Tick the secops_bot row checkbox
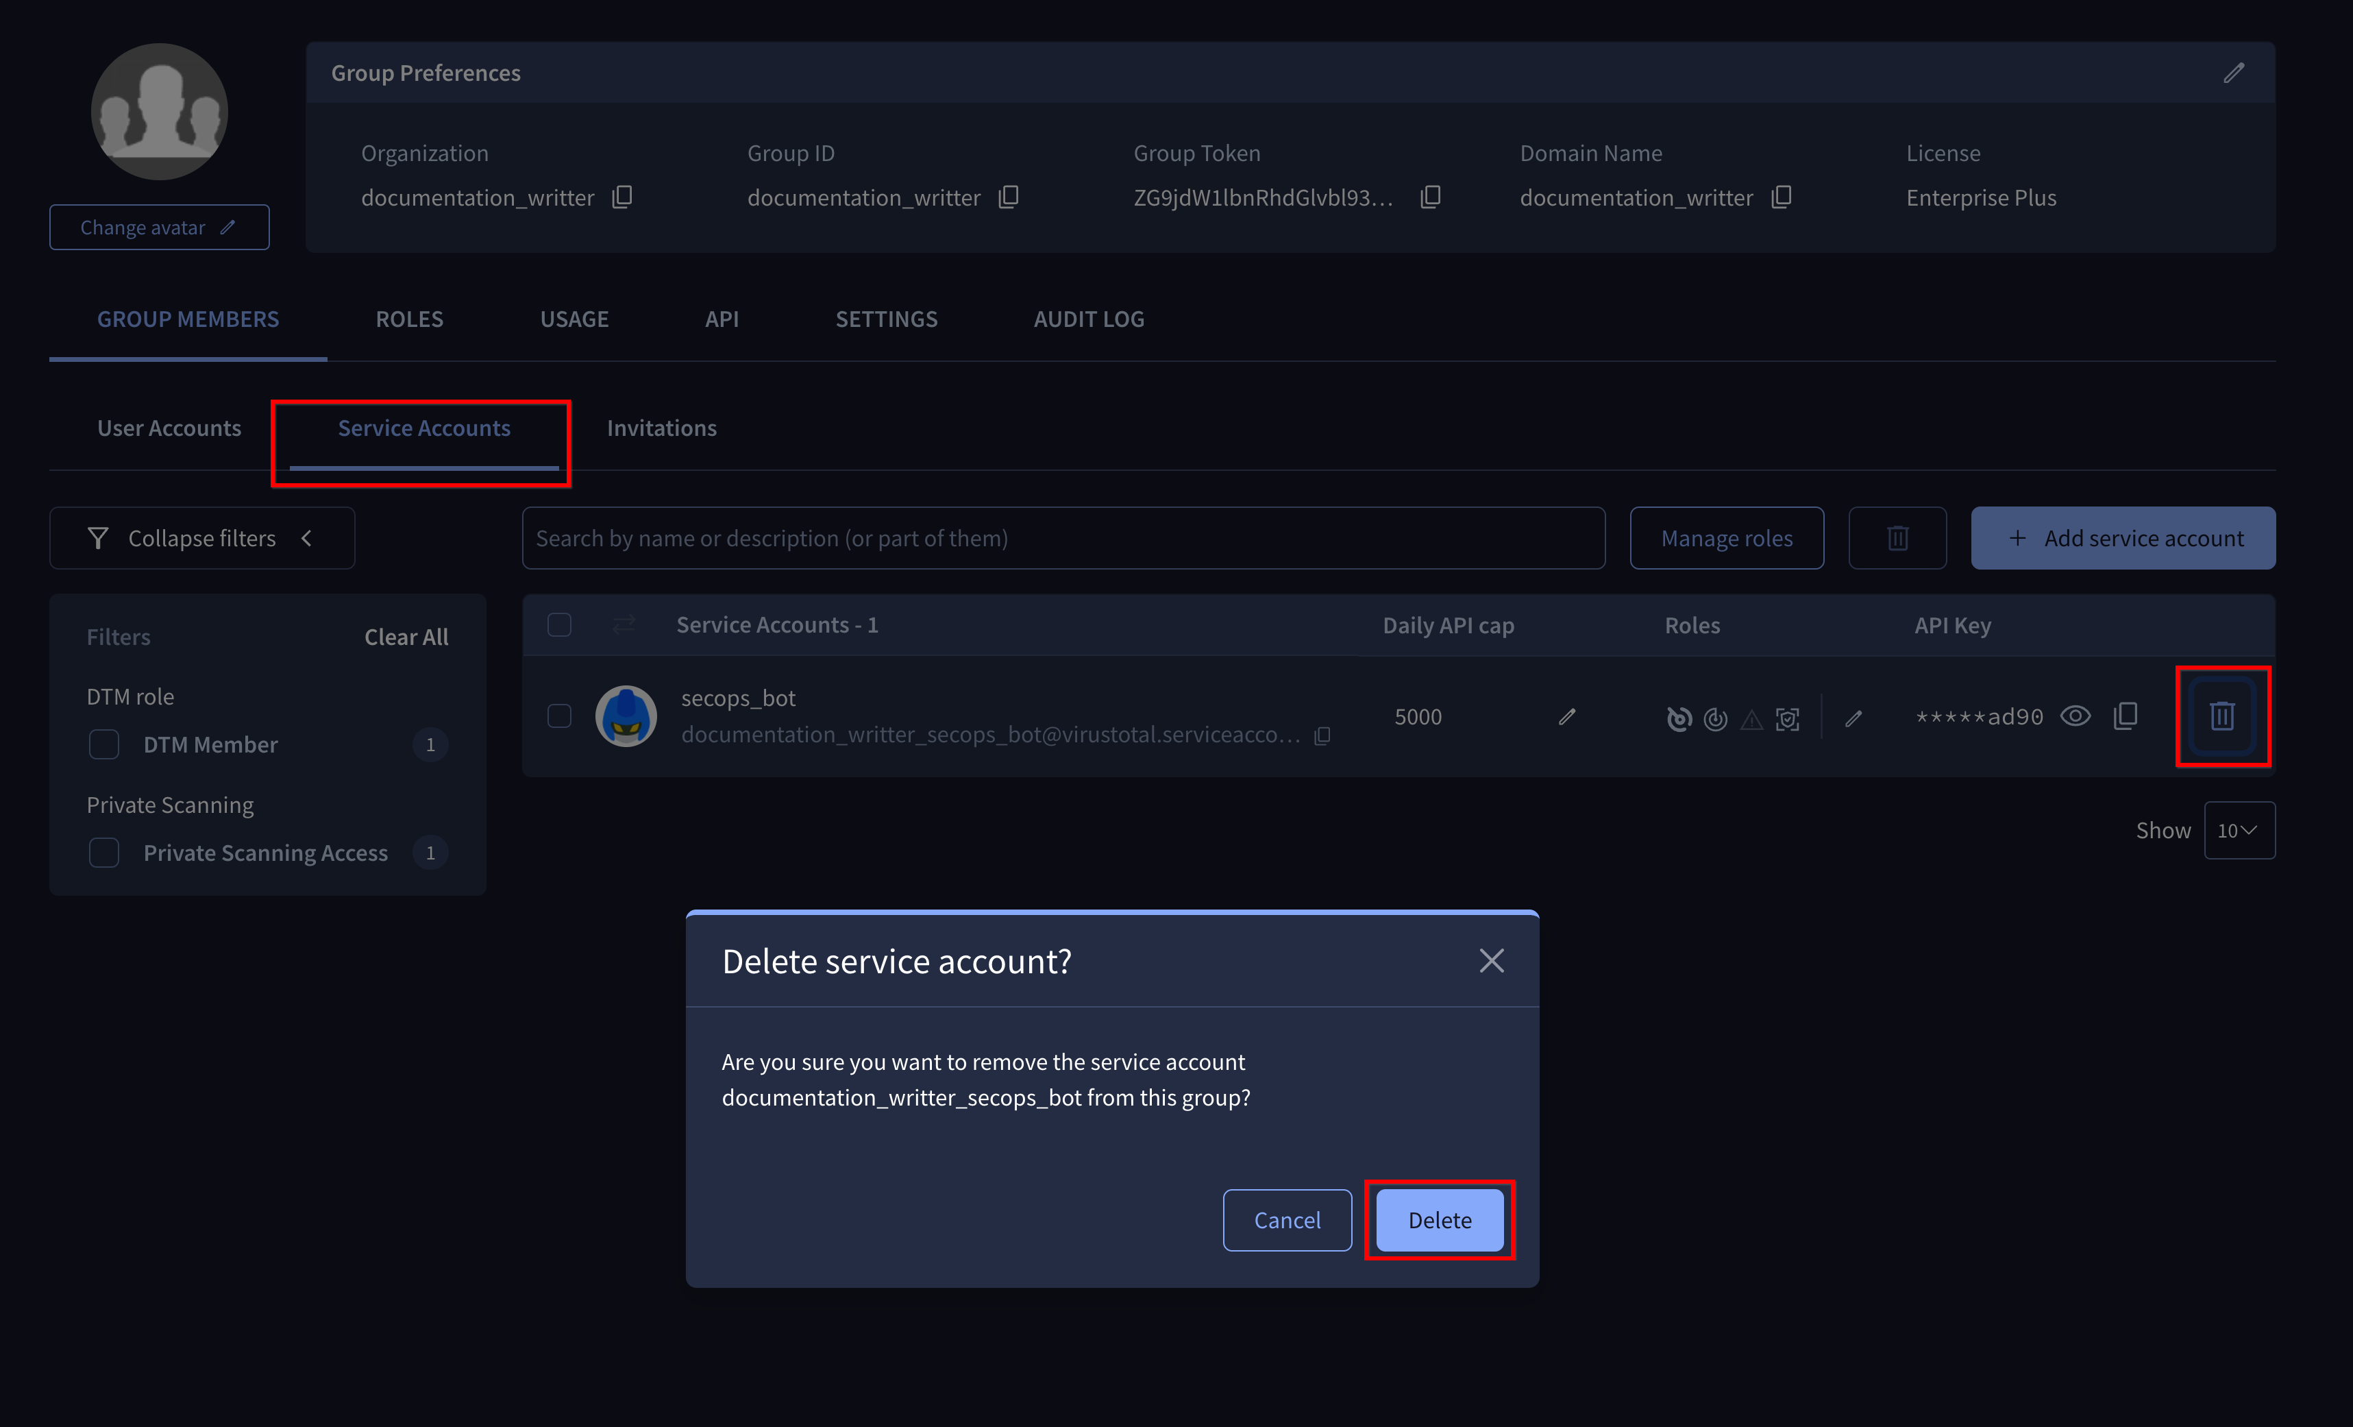 (x=560, y=716)
